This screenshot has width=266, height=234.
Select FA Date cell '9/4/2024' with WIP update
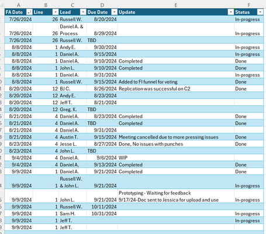coord(19,158)
